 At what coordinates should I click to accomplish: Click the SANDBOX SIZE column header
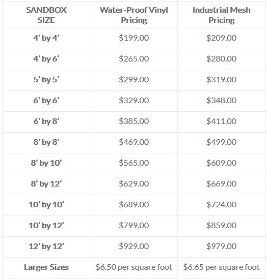coord(46,15)
